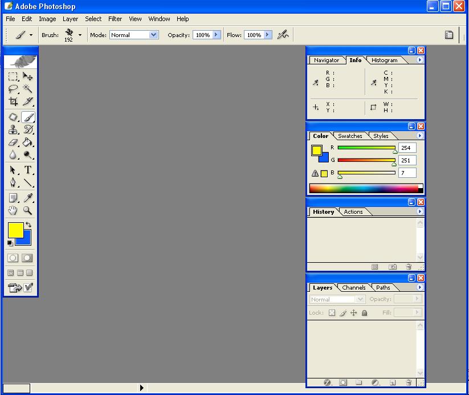Image resolution: width=469 pixels, height=395 pixels.
Task: Select the Eraser tool
Action: [13, 142]
